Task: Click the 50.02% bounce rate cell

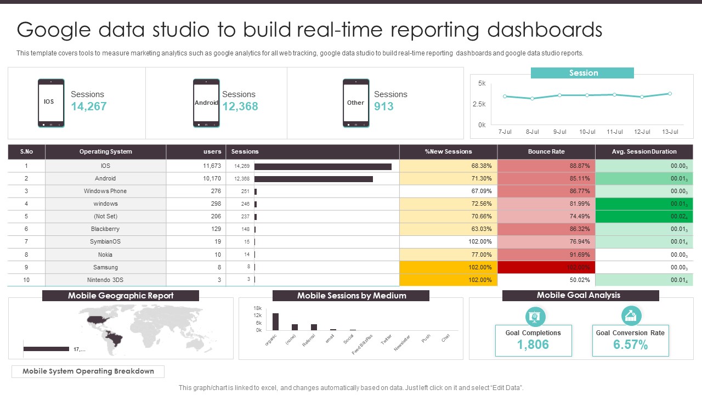Action: [x=546, y=280]
